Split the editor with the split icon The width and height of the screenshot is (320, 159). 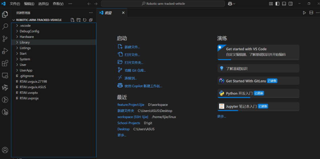(311, 13)
